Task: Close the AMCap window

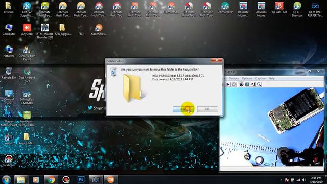Action: click(x=318, y=72)
